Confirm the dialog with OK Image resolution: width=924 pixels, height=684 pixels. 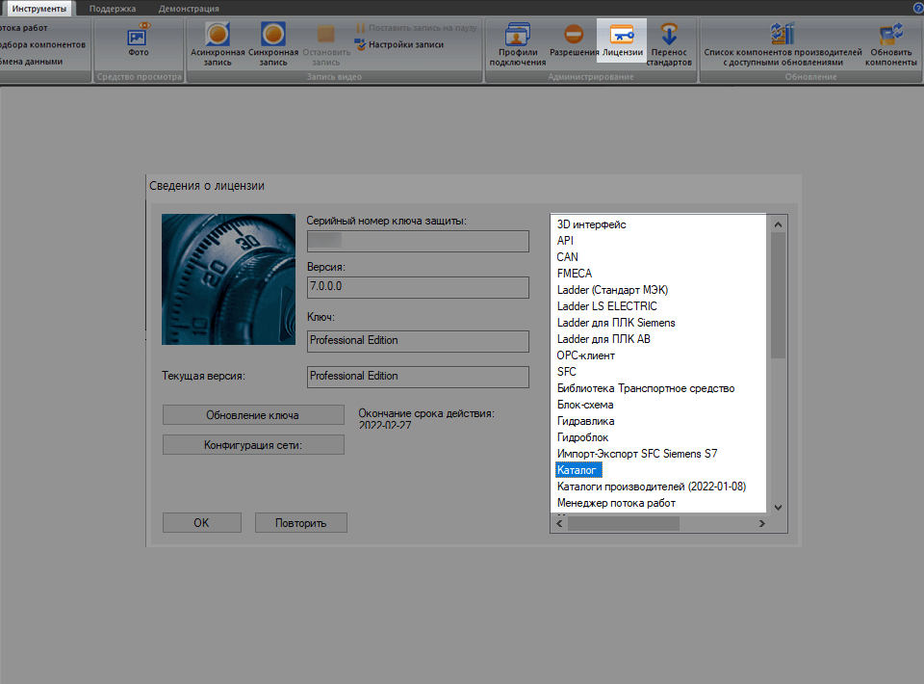coord(201,523)
